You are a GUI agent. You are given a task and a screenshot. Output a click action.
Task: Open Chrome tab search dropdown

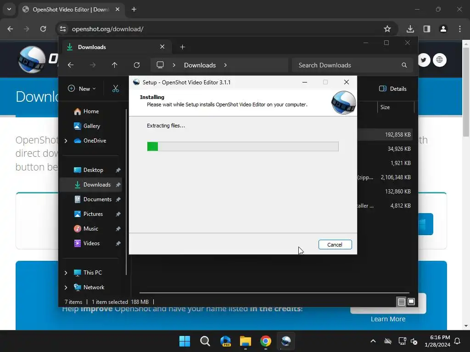point(9,9)
